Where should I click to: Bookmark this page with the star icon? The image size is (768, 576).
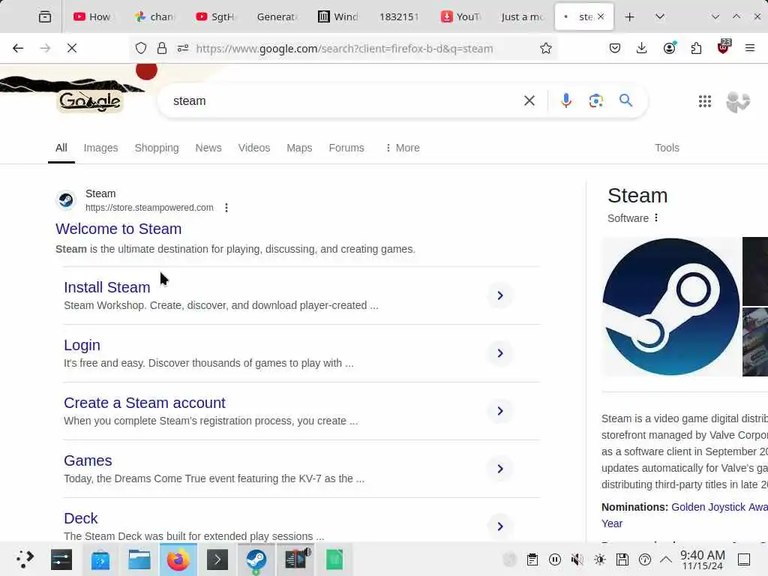(x=546, y=48)
